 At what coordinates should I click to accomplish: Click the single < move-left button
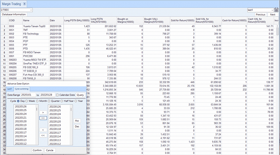point(43,130)
